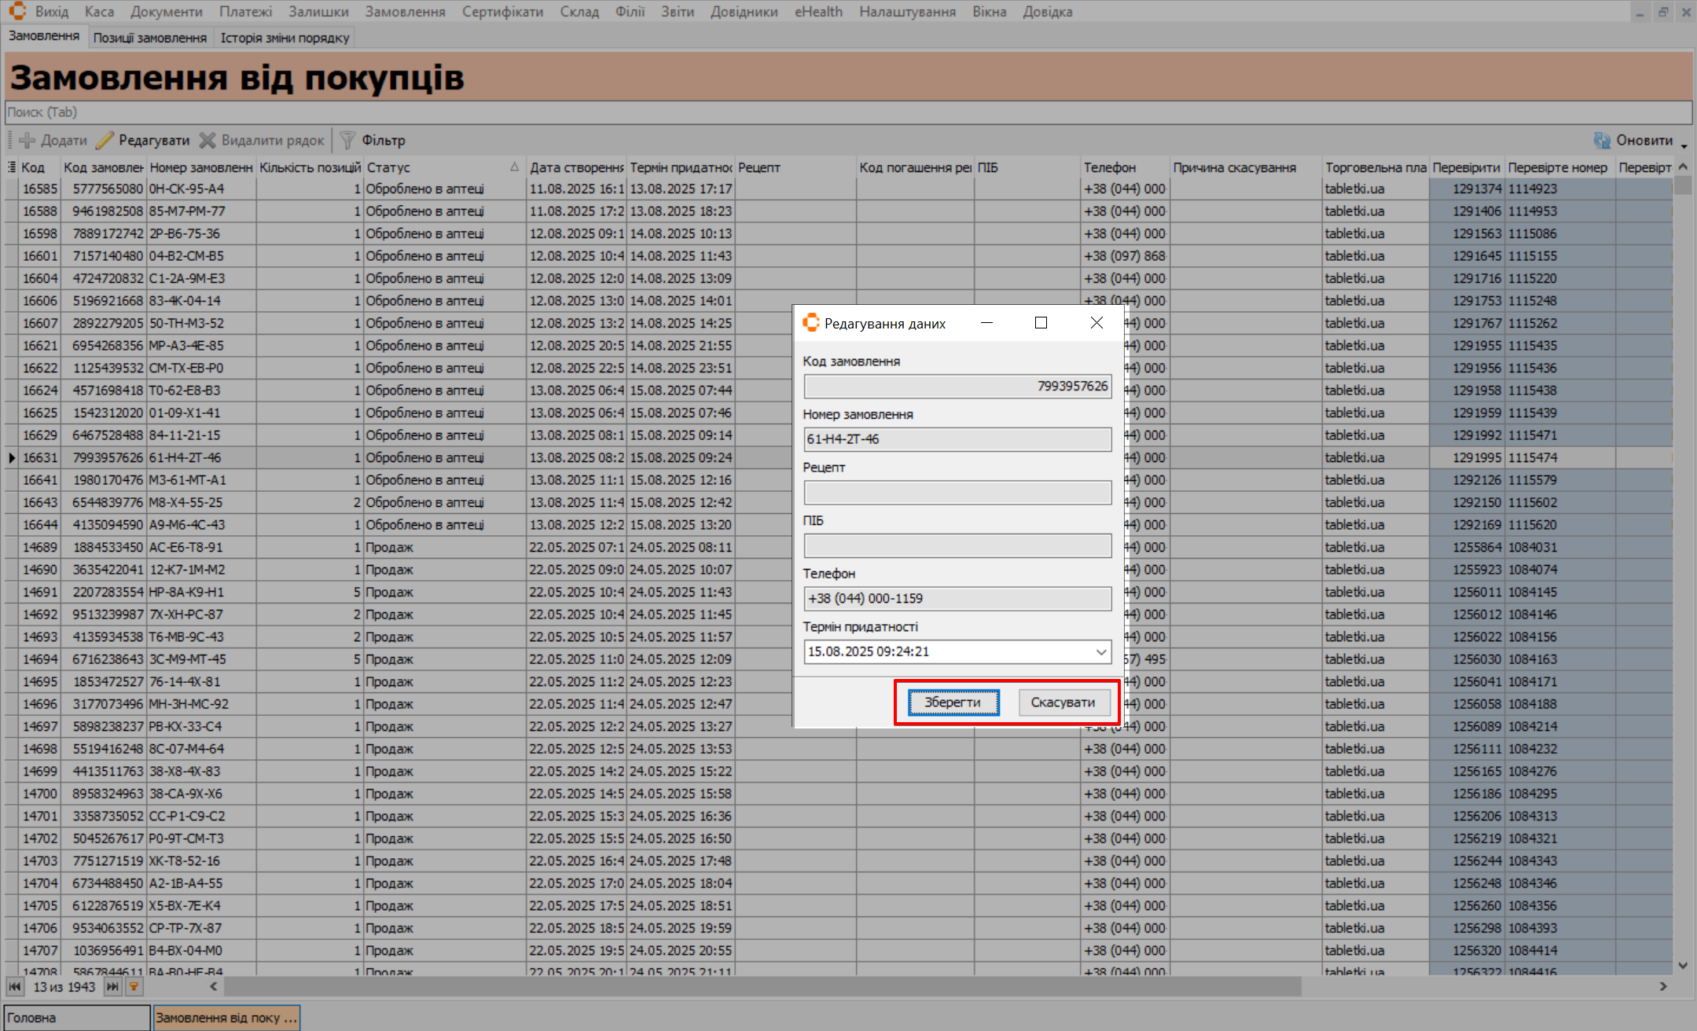The image size is (1697, 1031).
Task: Click the funnel Фільтр toolbar icon
Action: click(x=347, y=141)
